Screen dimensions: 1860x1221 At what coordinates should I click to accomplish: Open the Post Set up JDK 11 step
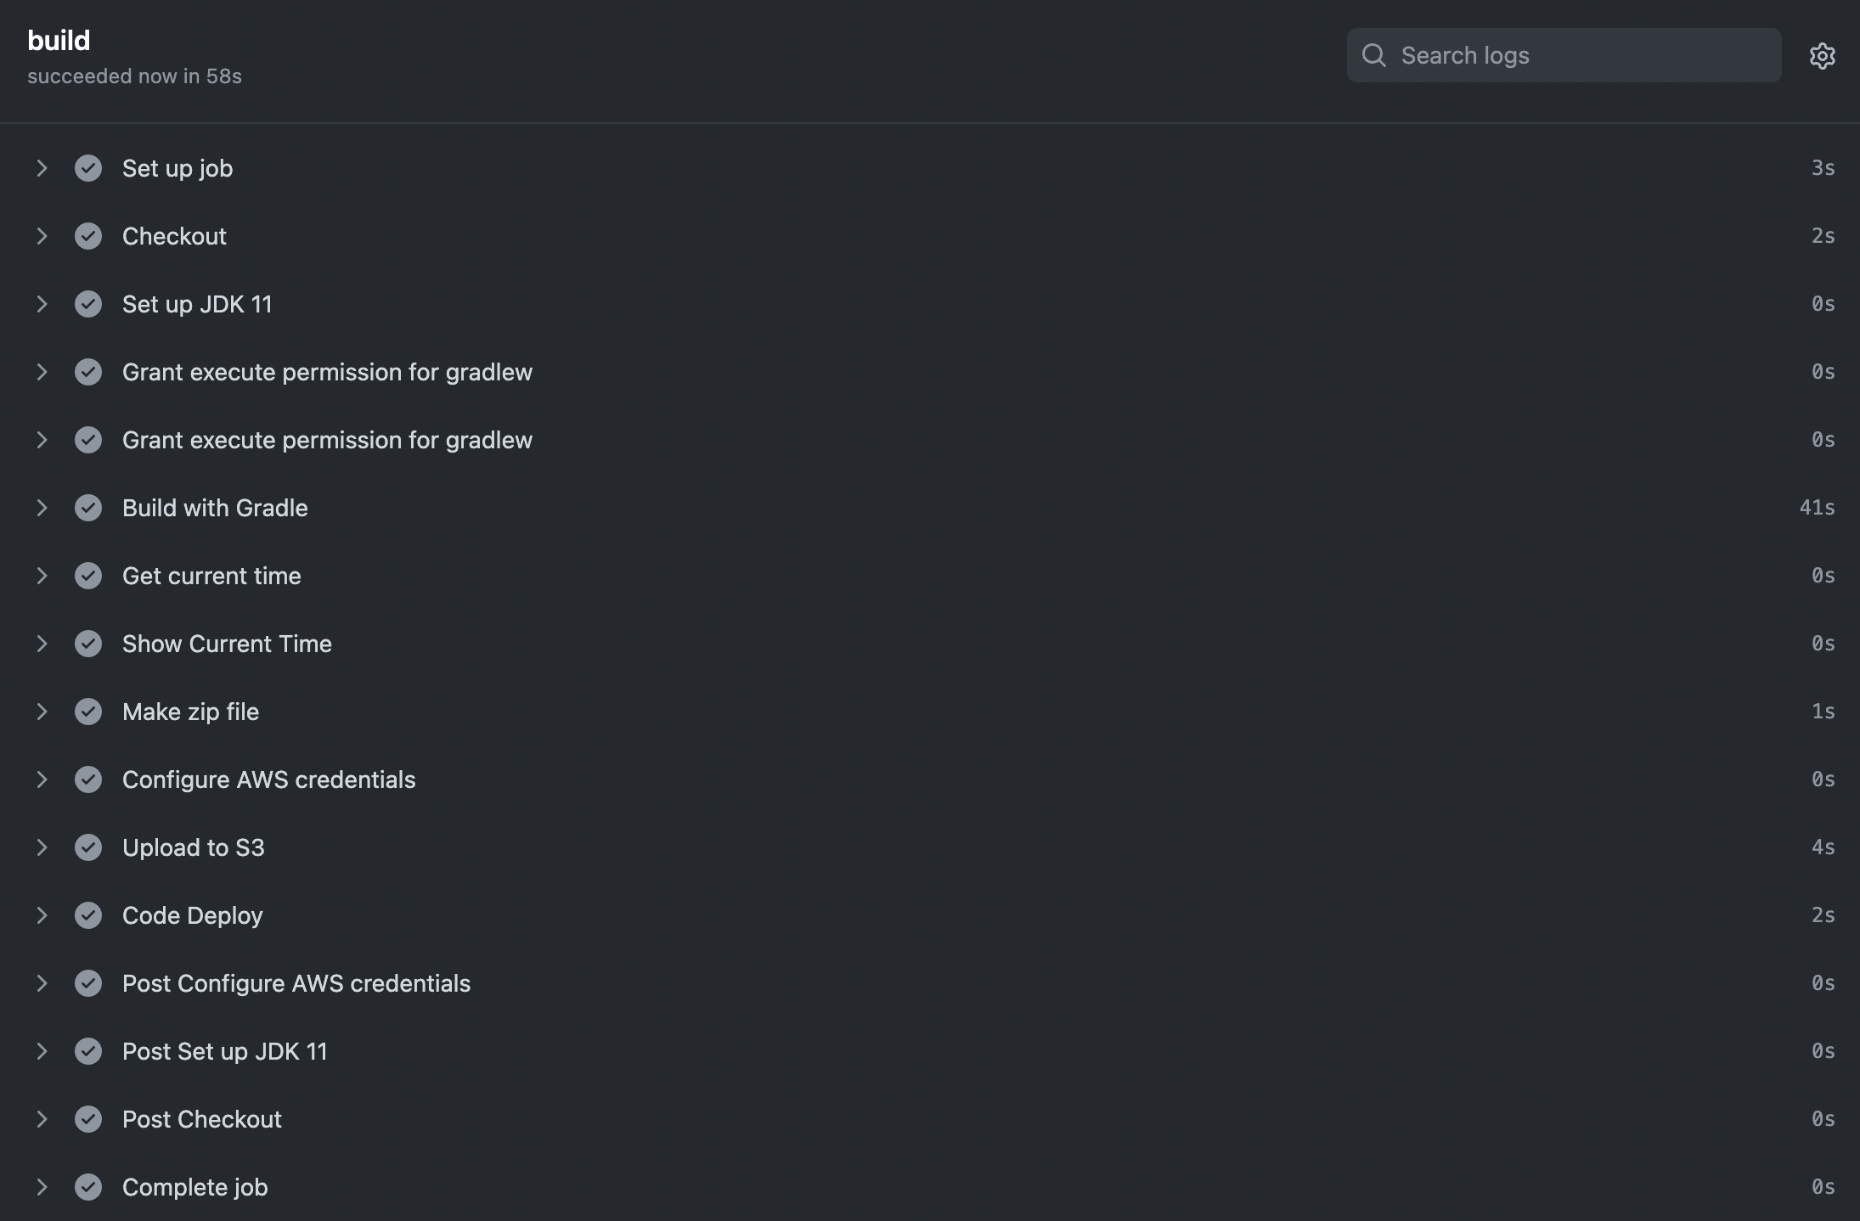pos(930,1051)
